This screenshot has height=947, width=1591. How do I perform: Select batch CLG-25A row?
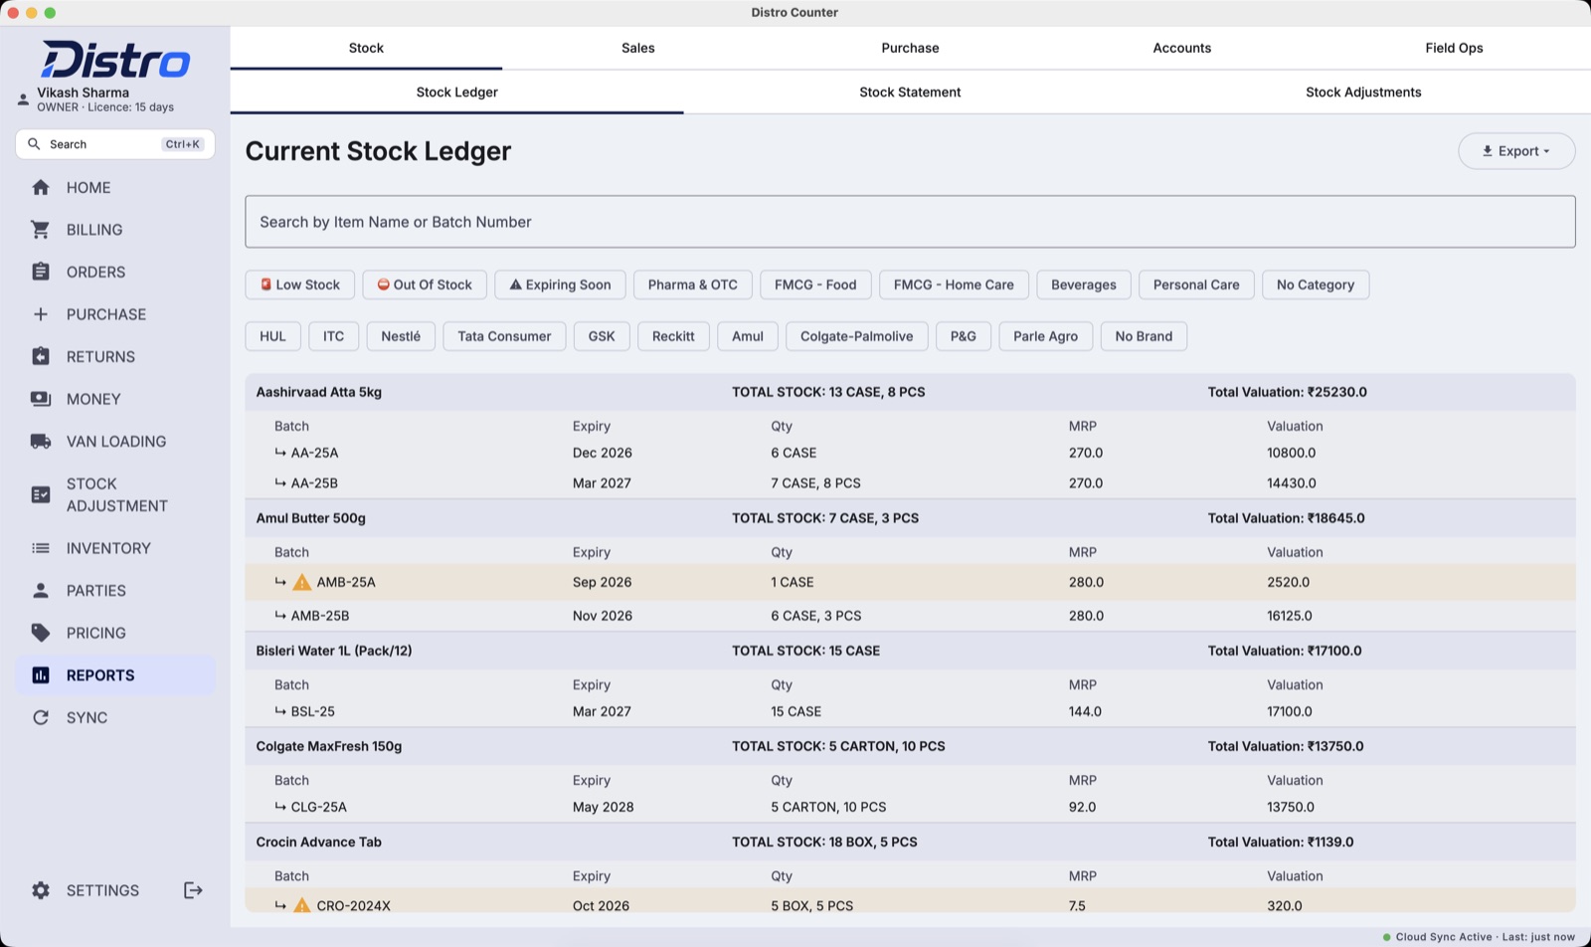tap(910, 807)
